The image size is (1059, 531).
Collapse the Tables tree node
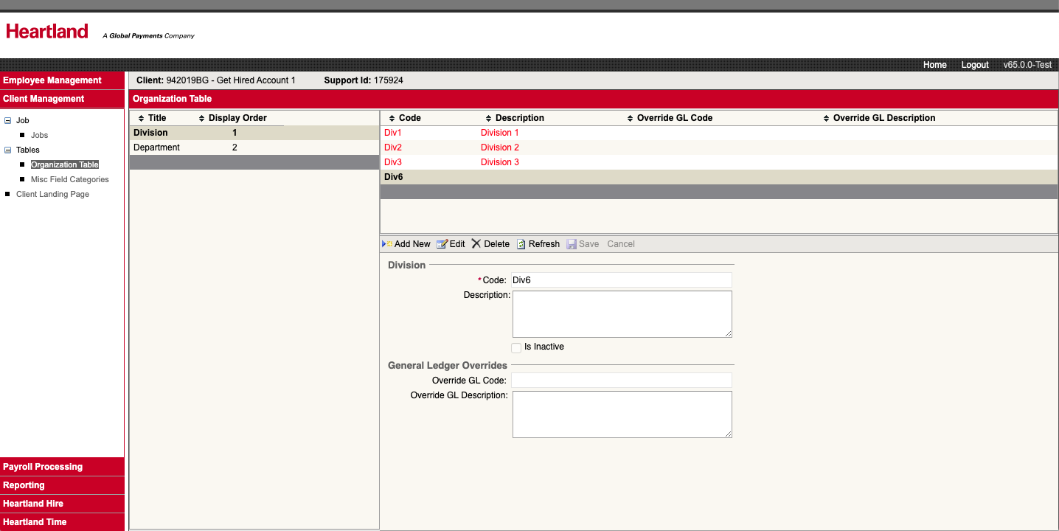click(x=7, y=150)
